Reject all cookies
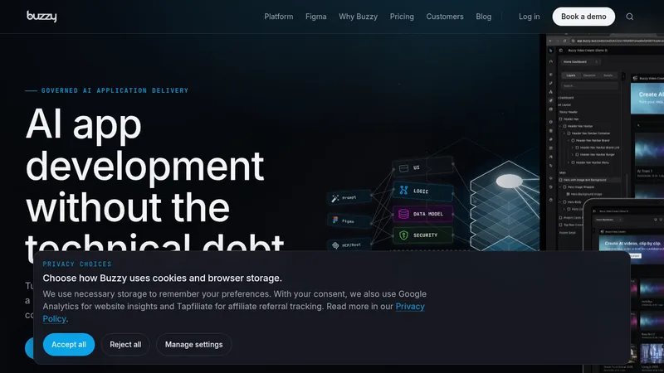Screen dimensions: 664x373 125,344
